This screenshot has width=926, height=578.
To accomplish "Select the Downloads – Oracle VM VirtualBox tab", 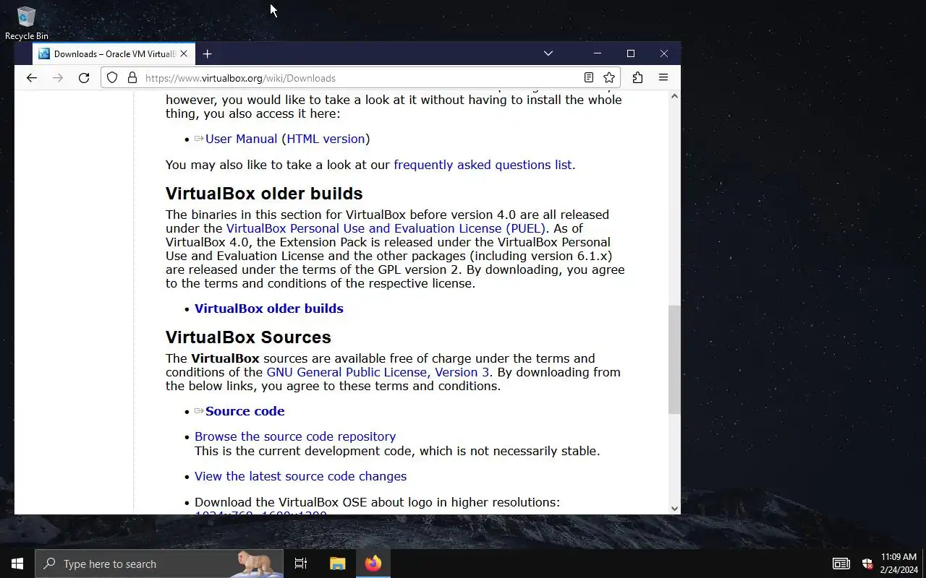I will coord(114,53).
